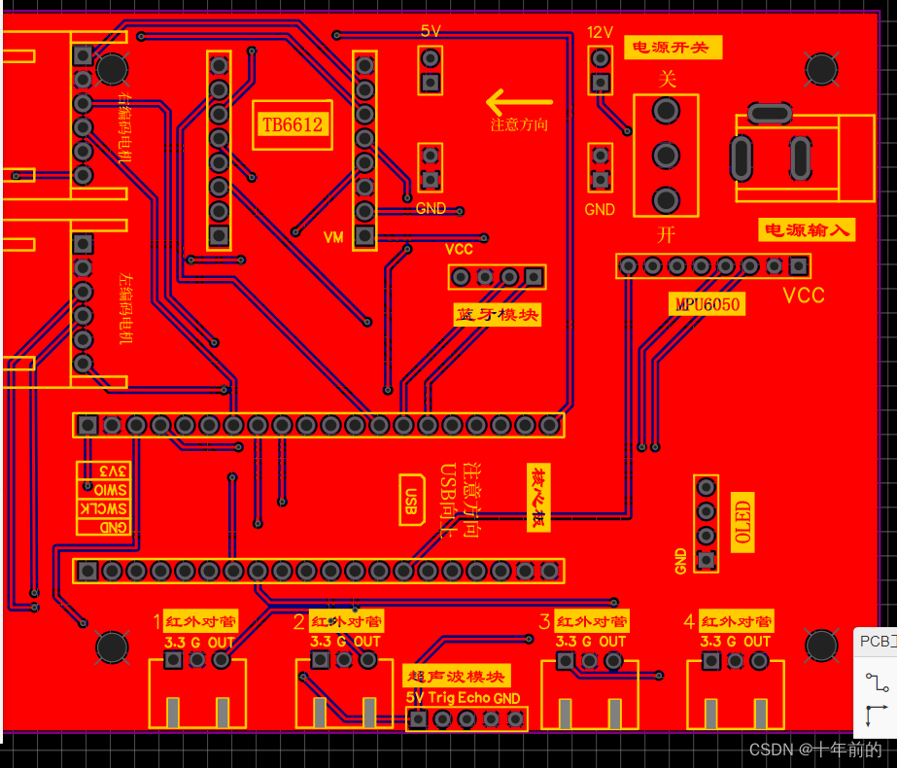Select the square pad of 12V header

(600, 83)
